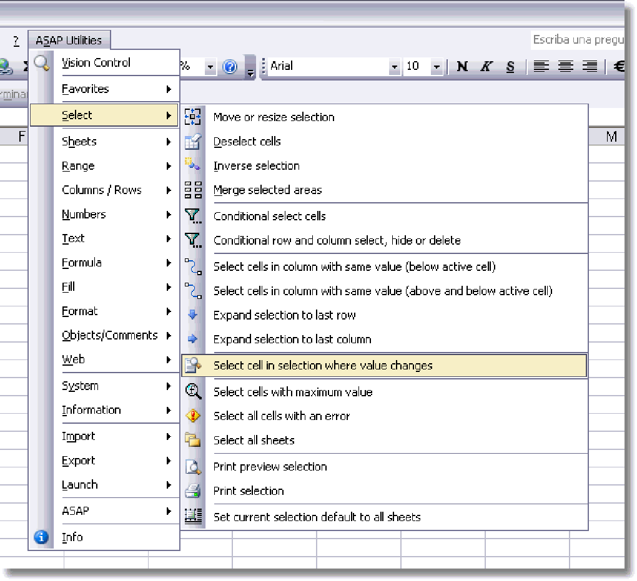The height and width of the screenshot is (581, 637).
Task: Click Expand selection to last row
Action: pos(284,315)
